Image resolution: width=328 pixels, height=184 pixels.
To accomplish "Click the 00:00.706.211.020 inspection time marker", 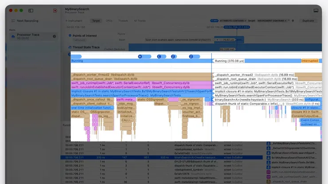I will (237, 27).
